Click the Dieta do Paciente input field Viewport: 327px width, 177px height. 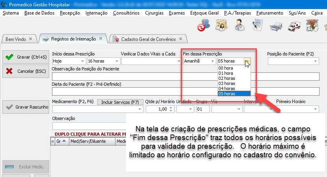pyautogui.click(x=185, y=92)
